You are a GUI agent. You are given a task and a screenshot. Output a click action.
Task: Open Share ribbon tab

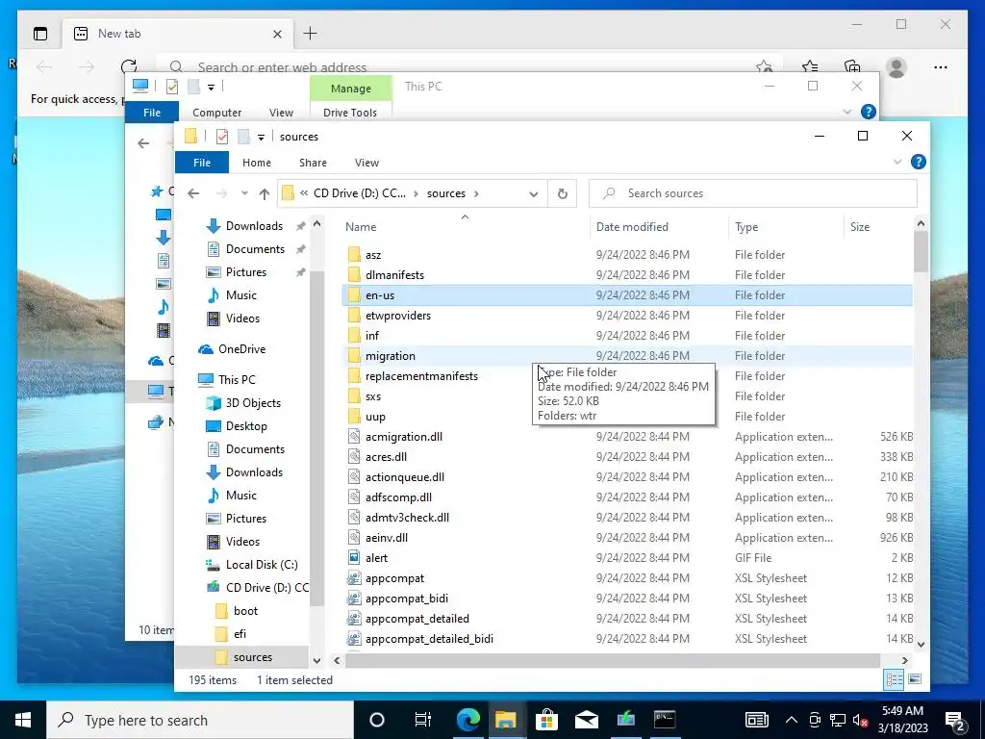click(313, 163)
